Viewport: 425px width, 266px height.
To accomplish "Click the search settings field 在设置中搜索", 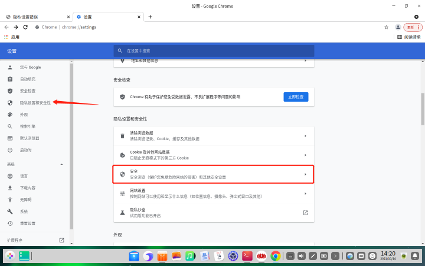I will (214, 51).
